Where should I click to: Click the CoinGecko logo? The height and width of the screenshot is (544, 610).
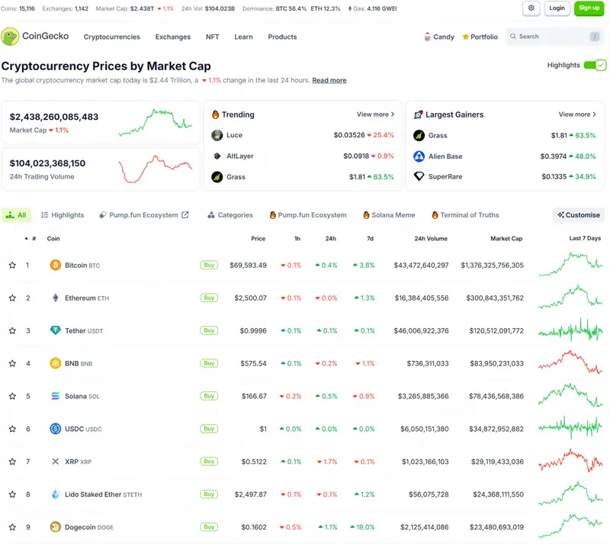click(35, 36)
